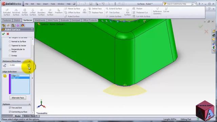
Task: Click the Replace Face tool
Action: pos(96,13)
